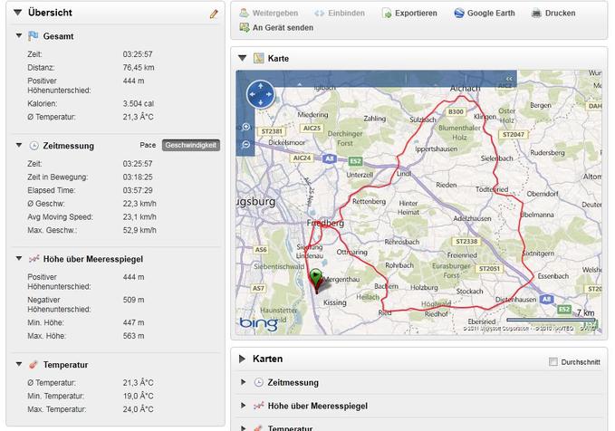Click the Drucken printer icon
This screenshot has width=615, height=431.
click(x=537, y=14)
